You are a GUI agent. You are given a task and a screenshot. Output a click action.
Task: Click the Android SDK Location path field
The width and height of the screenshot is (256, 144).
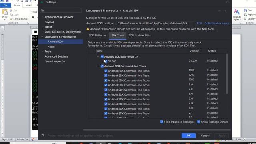click(155, 23)
